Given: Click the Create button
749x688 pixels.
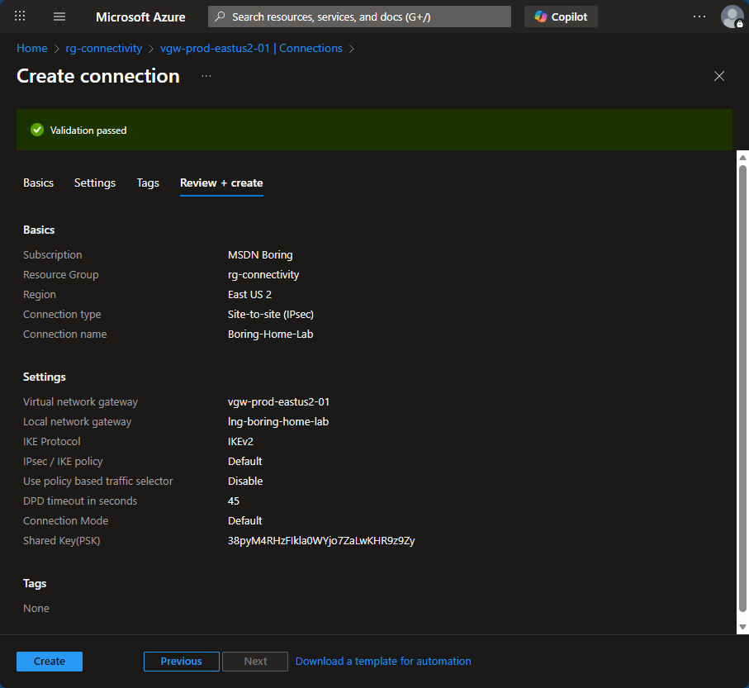Looking at the screenshot, I should [x=50, y=662].
